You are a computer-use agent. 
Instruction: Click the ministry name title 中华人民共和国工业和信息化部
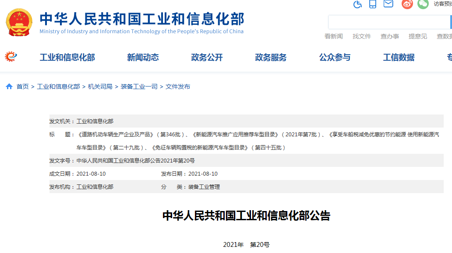click(x=142, y=19)
